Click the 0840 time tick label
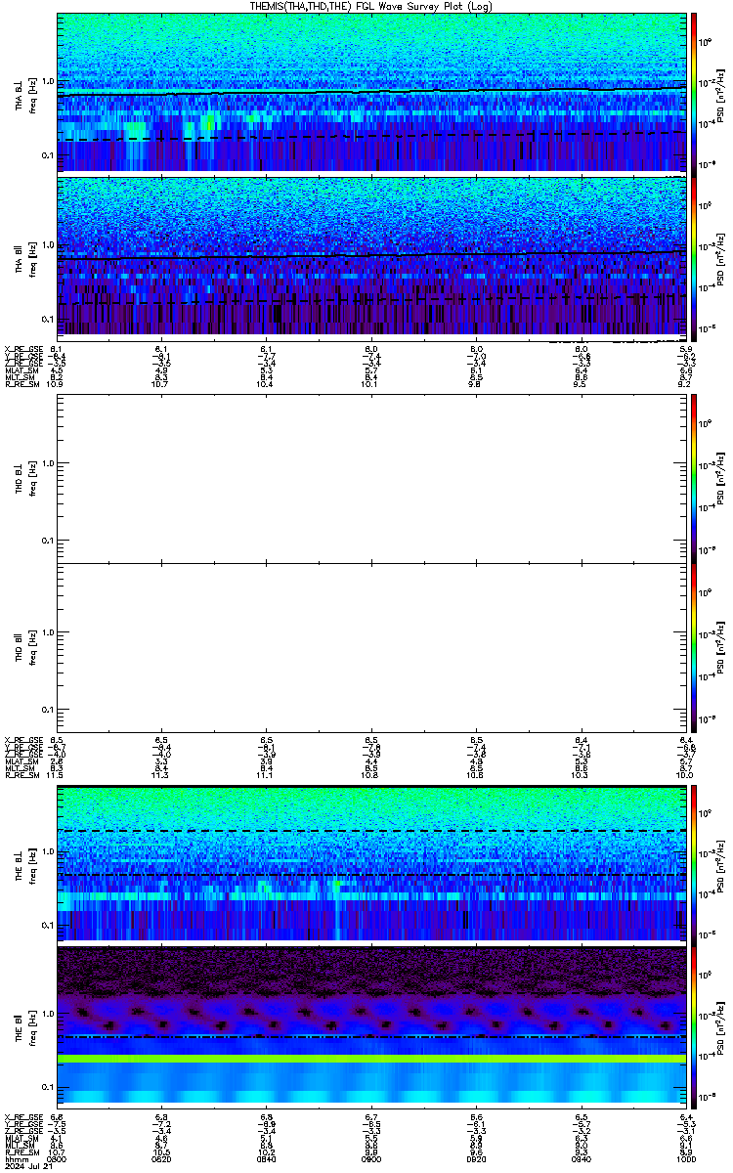The width and height of the screenshot is (733, 1173). (x=267, y=1159)
